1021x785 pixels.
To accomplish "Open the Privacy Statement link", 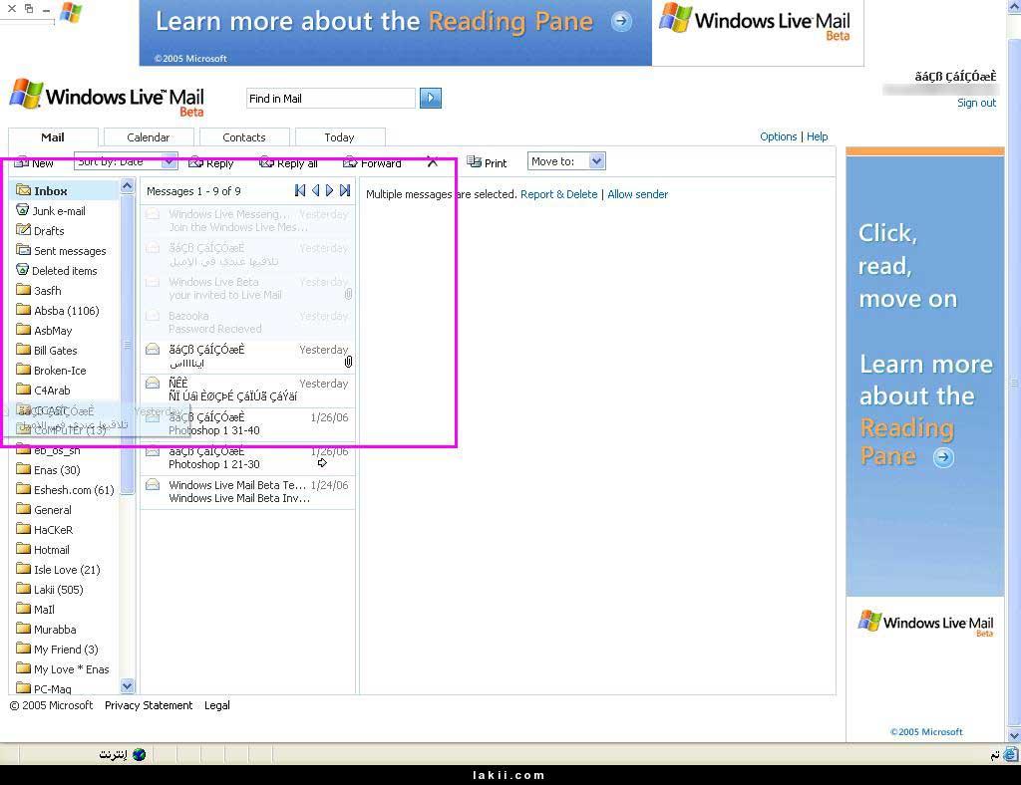I will pyautogui.click(x=149, y=705).
